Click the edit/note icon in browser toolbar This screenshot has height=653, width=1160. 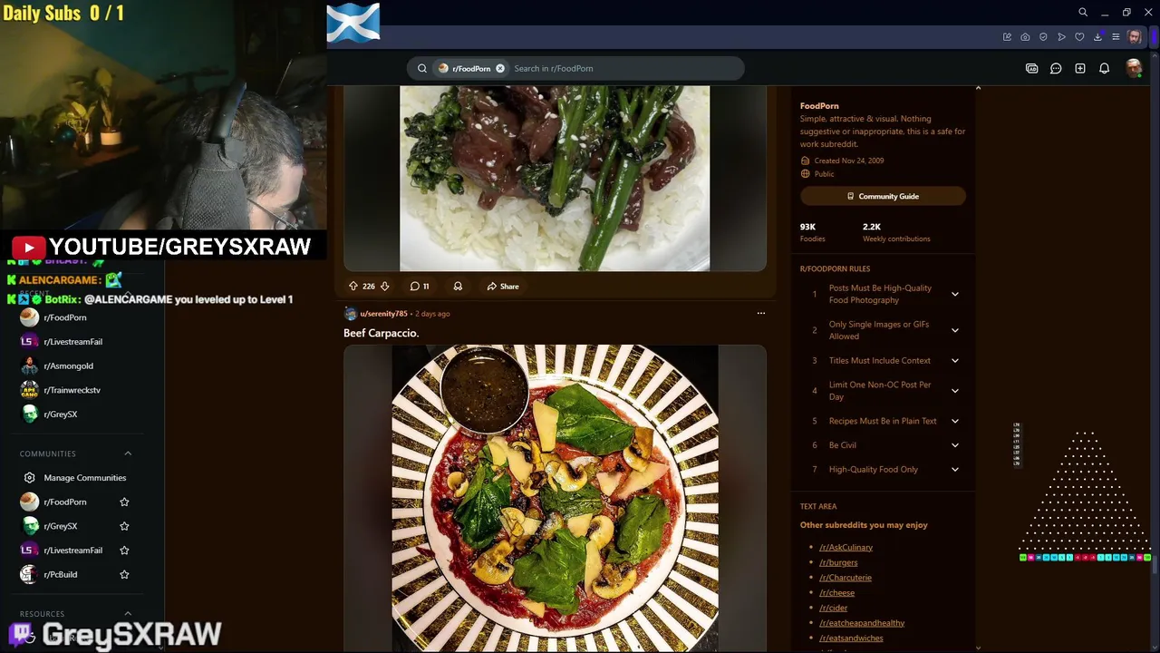click(1007, 37)
